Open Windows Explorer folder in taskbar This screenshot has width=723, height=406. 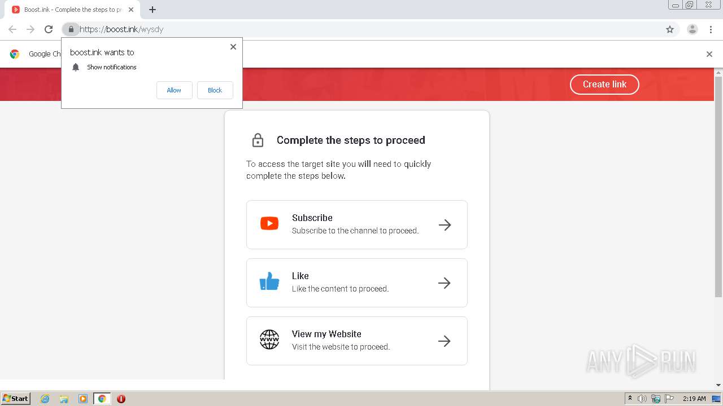pyautogui.click(x=64, y=399)
